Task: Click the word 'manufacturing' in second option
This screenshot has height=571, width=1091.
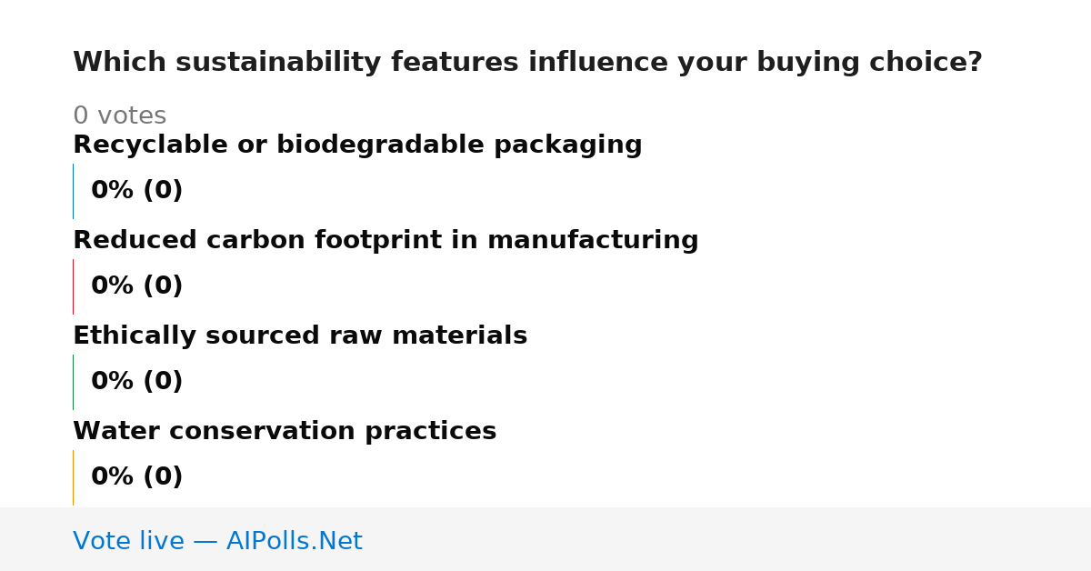Action: [x=593, y=241]
